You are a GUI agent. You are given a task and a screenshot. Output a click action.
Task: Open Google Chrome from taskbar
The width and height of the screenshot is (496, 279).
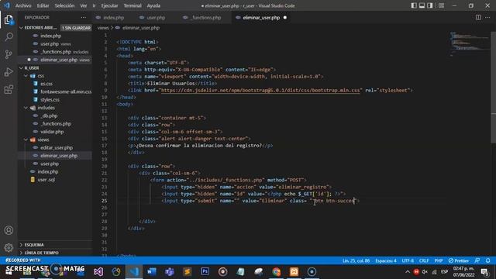(x=276, y=272)
